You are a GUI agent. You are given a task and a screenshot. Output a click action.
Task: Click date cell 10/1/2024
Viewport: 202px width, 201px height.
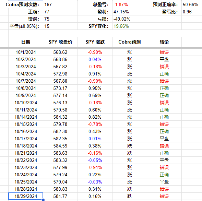26,52
